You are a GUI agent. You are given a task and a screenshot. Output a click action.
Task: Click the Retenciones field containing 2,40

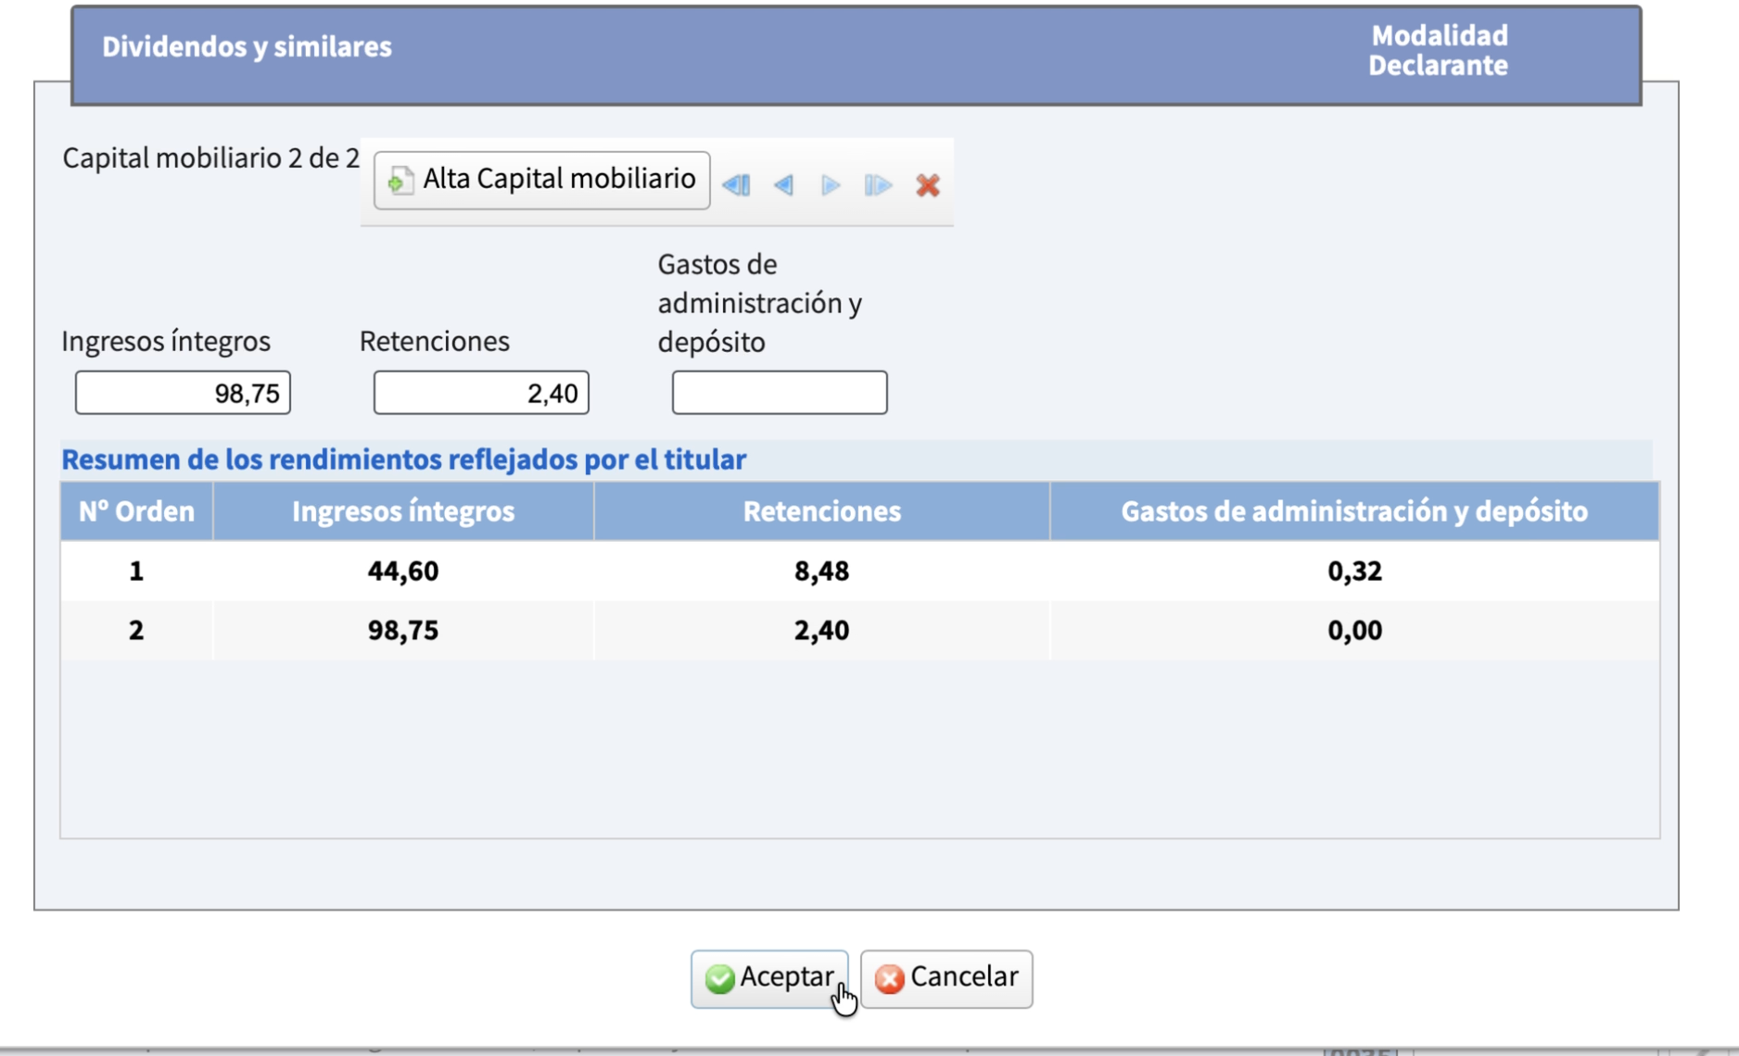click(480, 393)
